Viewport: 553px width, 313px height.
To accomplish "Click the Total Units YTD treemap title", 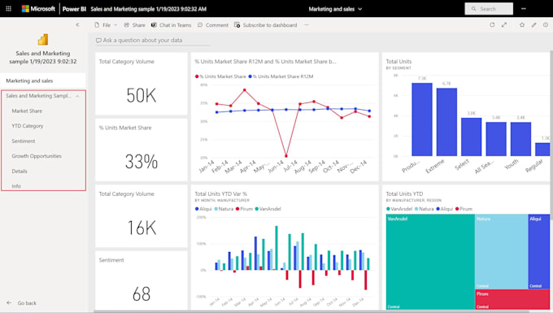I will coord(404,193).
